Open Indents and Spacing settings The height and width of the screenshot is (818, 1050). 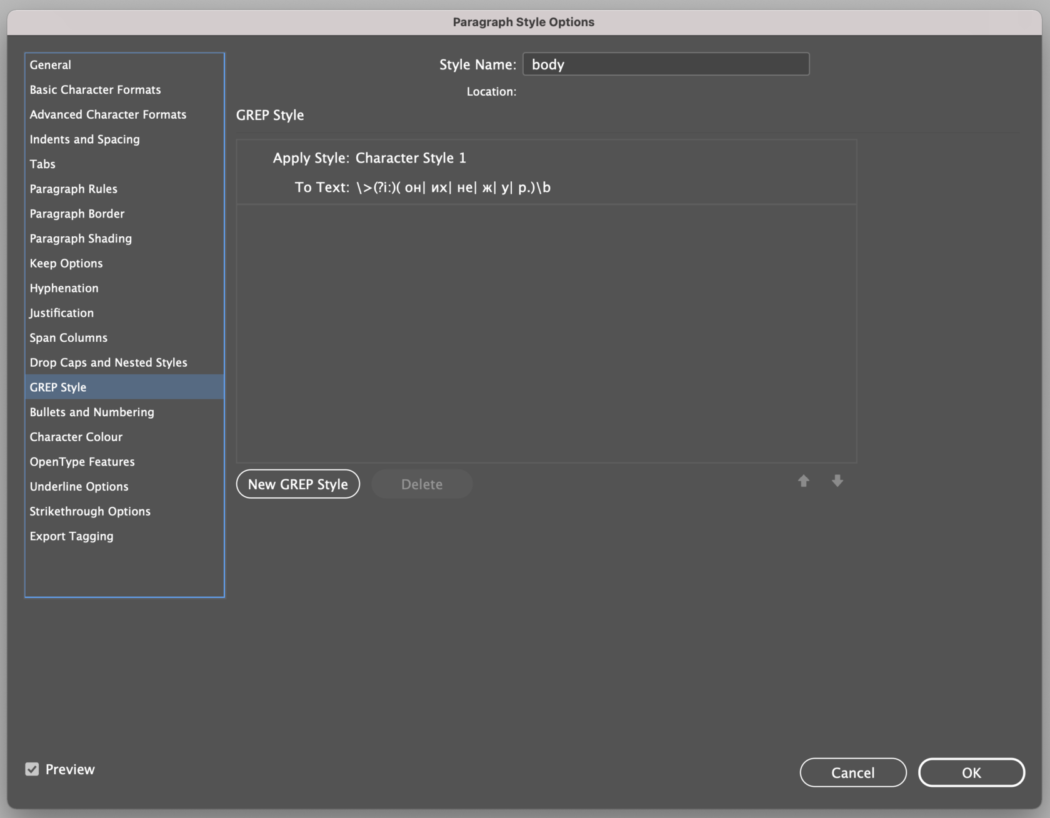85,139
